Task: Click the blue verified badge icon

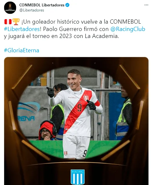Action: click(67, 5)
